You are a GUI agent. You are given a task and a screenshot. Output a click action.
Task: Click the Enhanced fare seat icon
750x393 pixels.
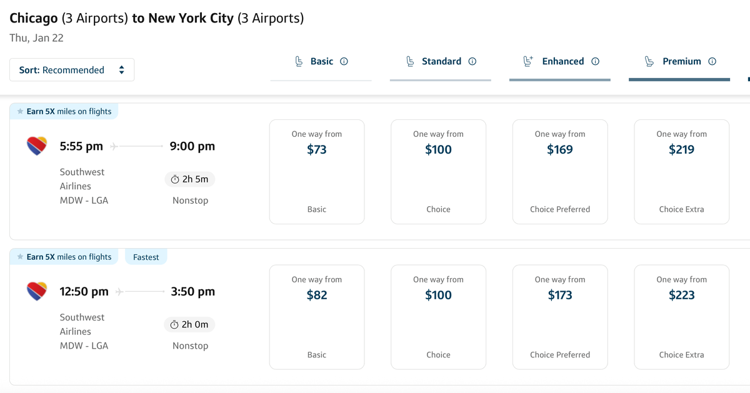click(528, 61)
